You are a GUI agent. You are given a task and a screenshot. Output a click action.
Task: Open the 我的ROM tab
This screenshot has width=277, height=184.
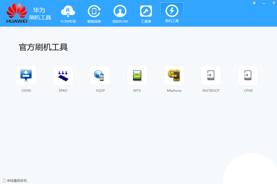tap(120, 14)
